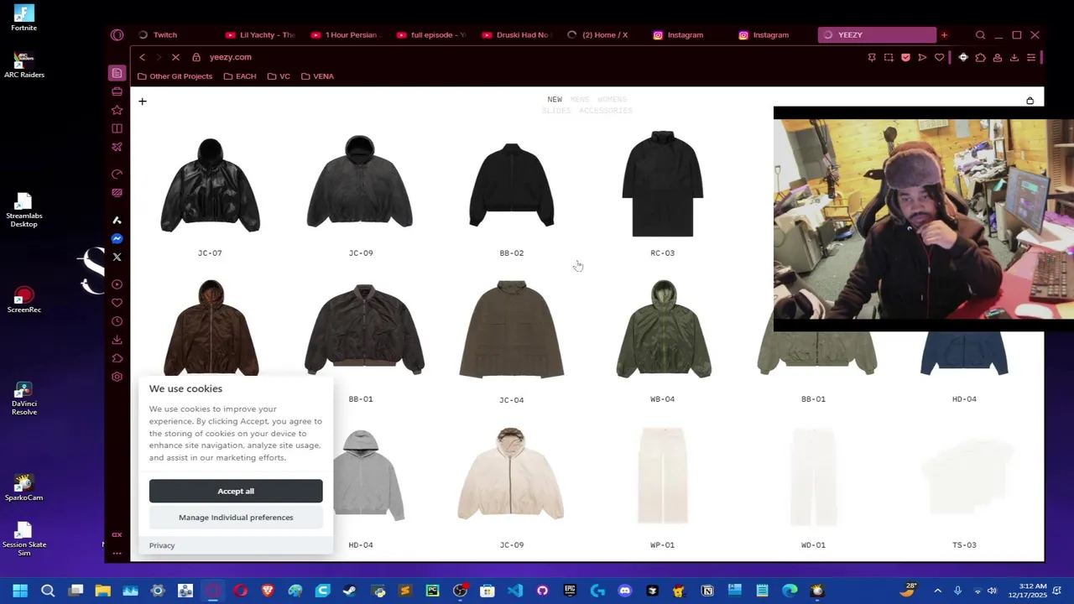Image resolution: width=1074 pixels, height=604 pixels.
Task: Open sidebar Player icon
Action: click(x=117, y=284)
